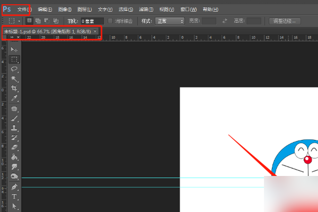The image size is (318, 212).
Task: Open the 文件 (File) menu
Action: 24,10
